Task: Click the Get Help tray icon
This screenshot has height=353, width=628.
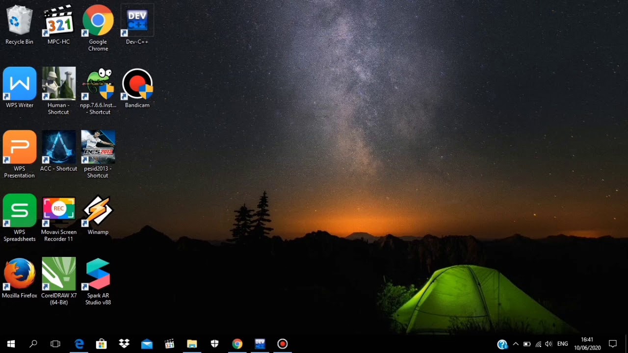Action: pyautogui.click(x=502, y=344)
